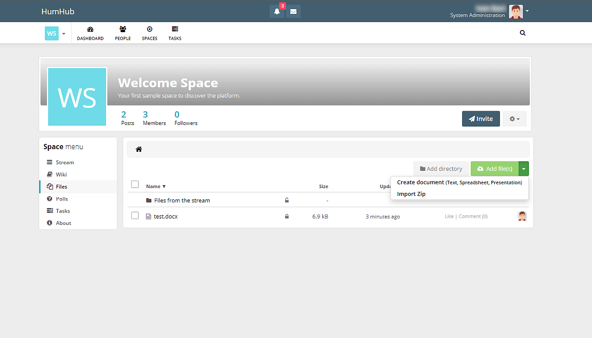
Task: Open search using the magnifier icon
Action: 522,32
